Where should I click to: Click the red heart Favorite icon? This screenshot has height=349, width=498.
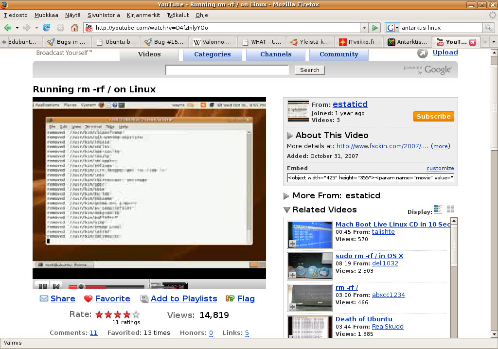[88, 298]
